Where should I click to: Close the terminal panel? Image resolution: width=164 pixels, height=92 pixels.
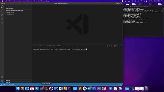tap(121, 46)
